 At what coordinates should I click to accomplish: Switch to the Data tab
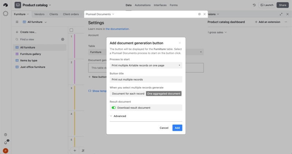(128, 5)
